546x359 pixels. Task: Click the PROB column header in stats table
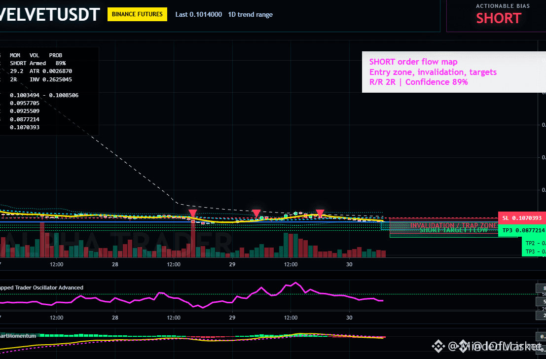(56, 55)
